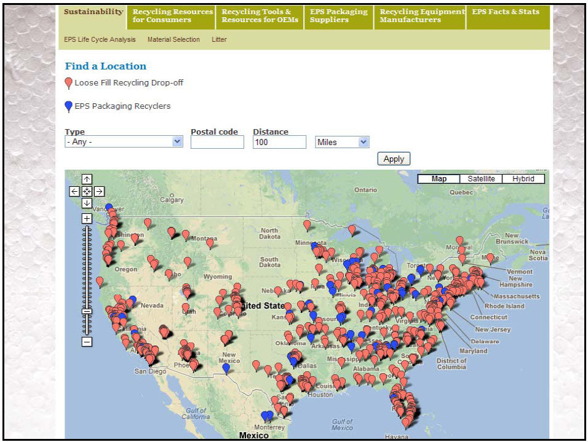
Task: Click the zoom slider handle on map
Action: [x=87, y=312]
